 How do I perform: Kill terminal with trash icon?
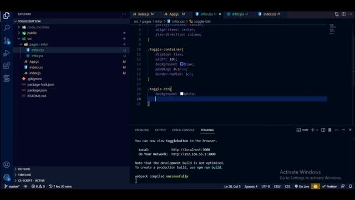coord(329,130)
